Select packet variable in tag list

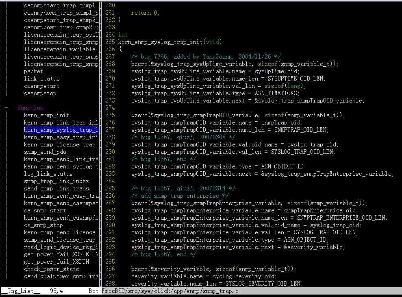(33, 71)
